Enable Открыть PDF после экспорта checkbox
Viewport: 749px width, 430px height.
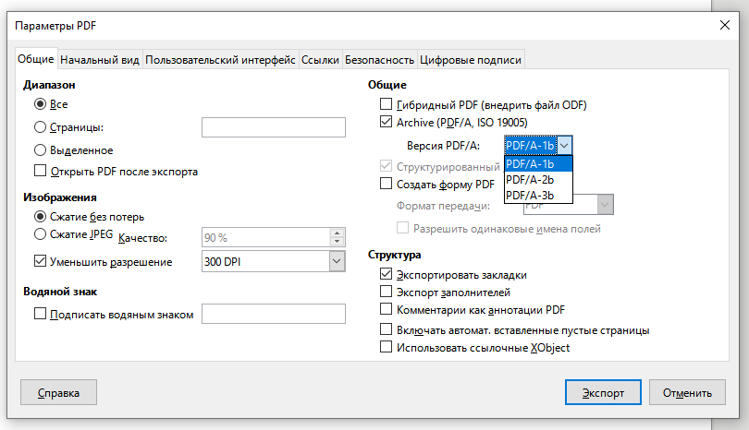point(40,171)
